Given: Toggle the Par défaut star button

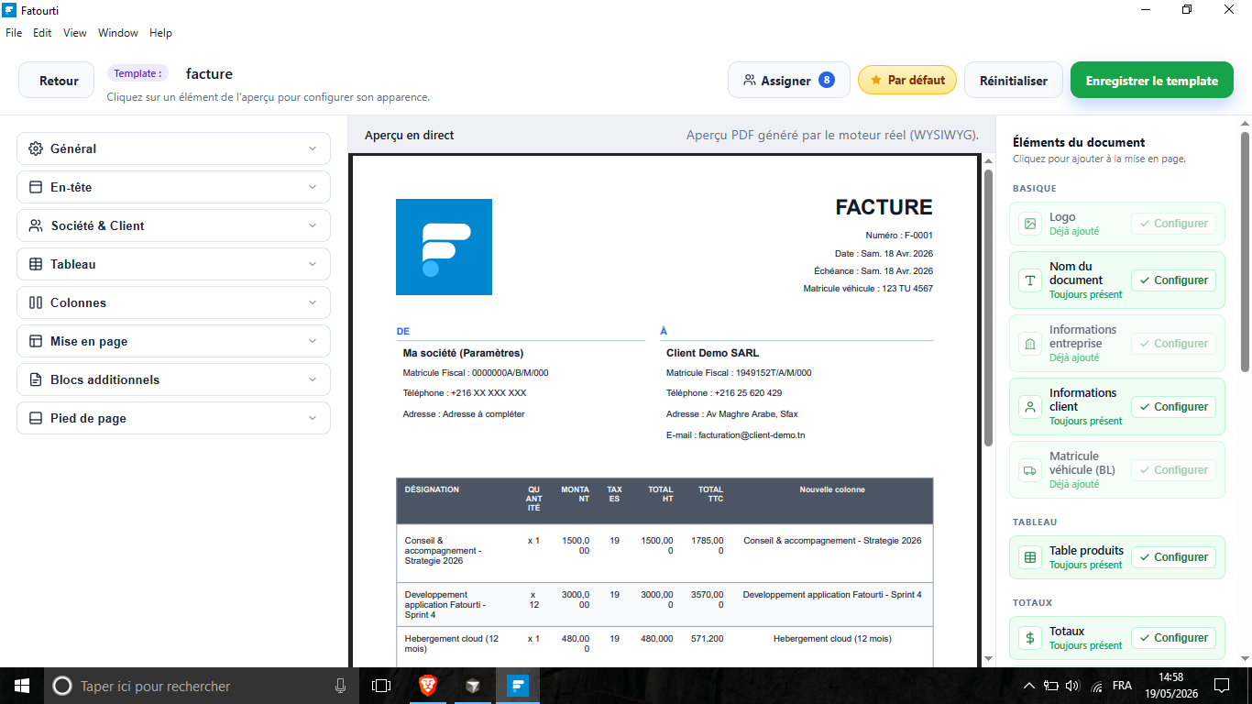Looking at the screenshot, I should (x=907, y=81).
